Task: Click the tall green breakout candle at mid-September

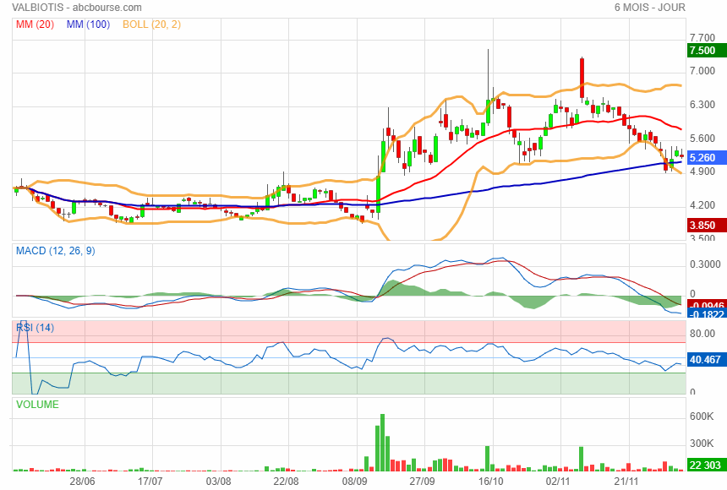Action: point(378,194)
